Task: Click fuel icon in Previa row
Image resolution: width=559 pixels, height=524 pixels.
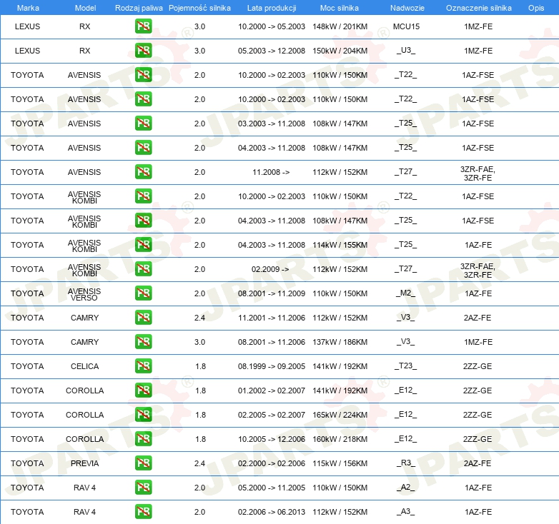Action: click(143, 463)
